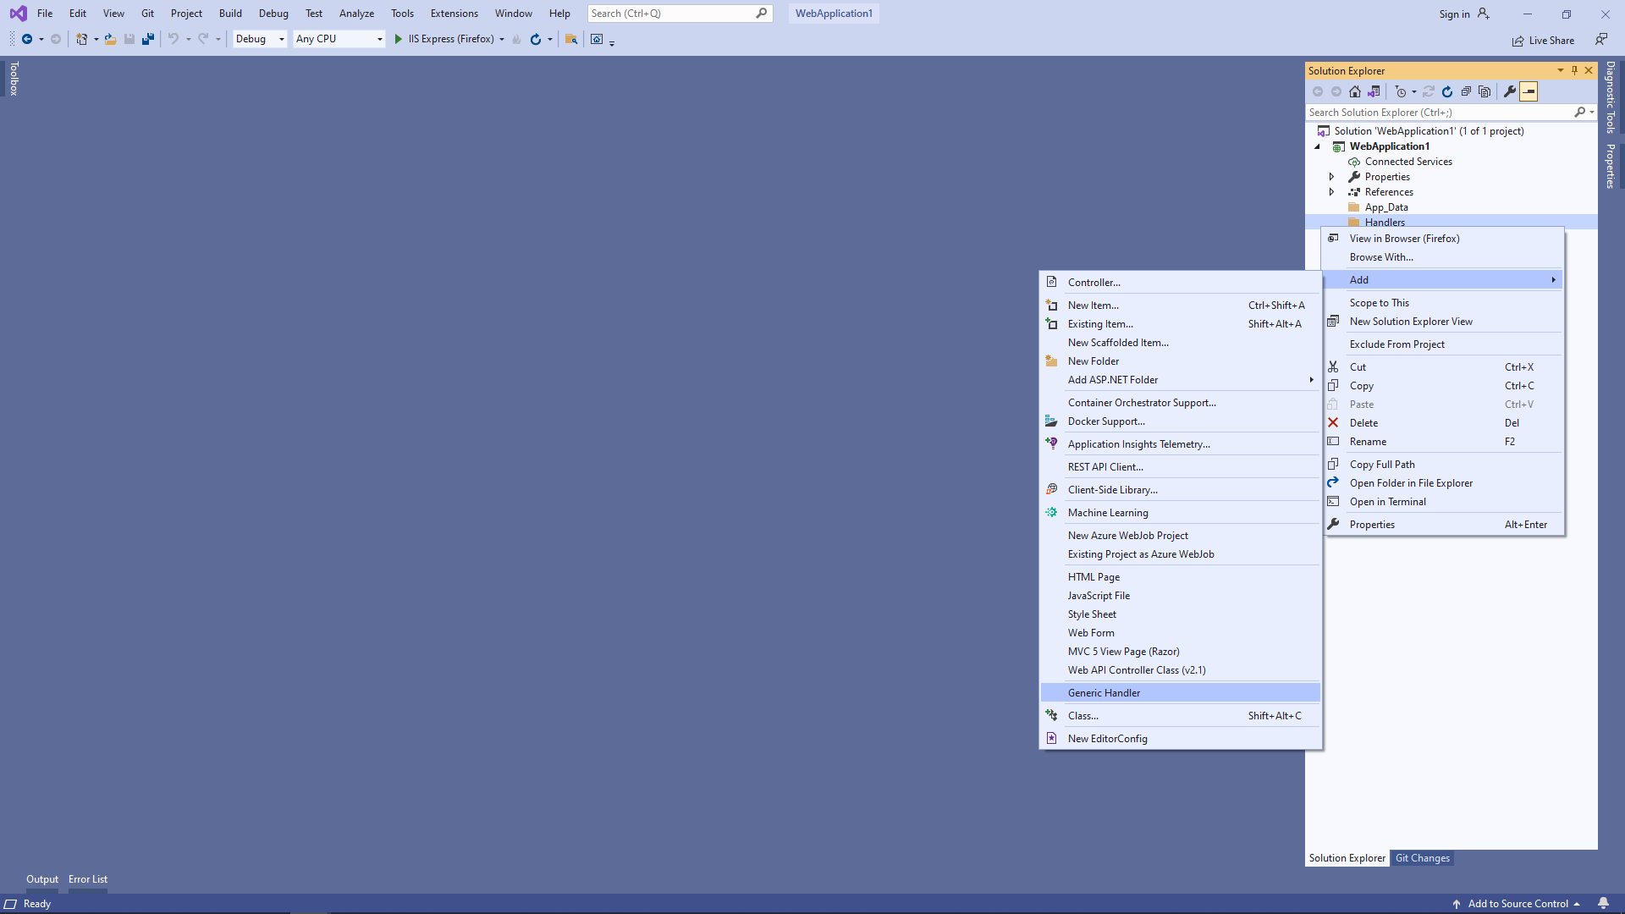Viewport: 1625px width, 914px height.
Task: Click the Refresh icon in Solution Explorer toolbar
Action: (x=1446, y=91)
